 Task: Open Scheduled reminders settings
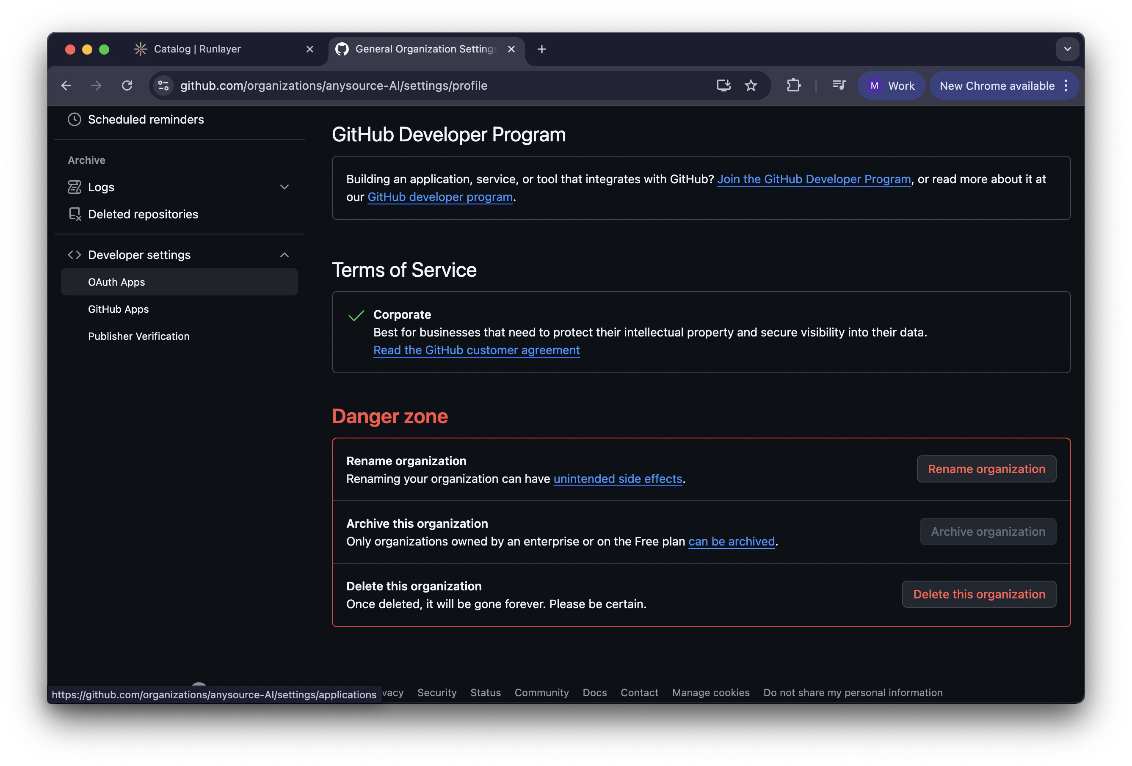146,119
